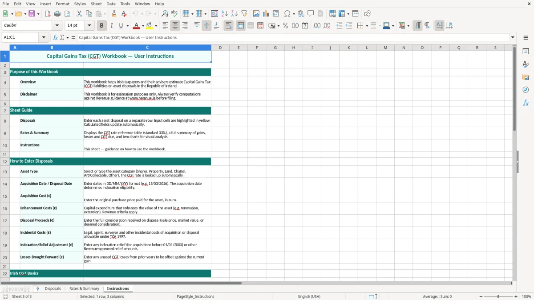Click column D header

click(220, 48)
